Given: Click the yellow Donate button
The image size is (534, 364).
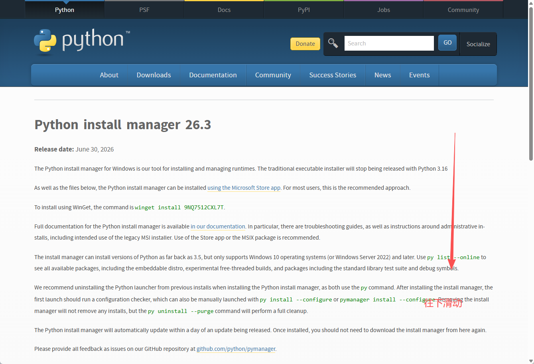Looking at the screenshot, I should point(305,43).
